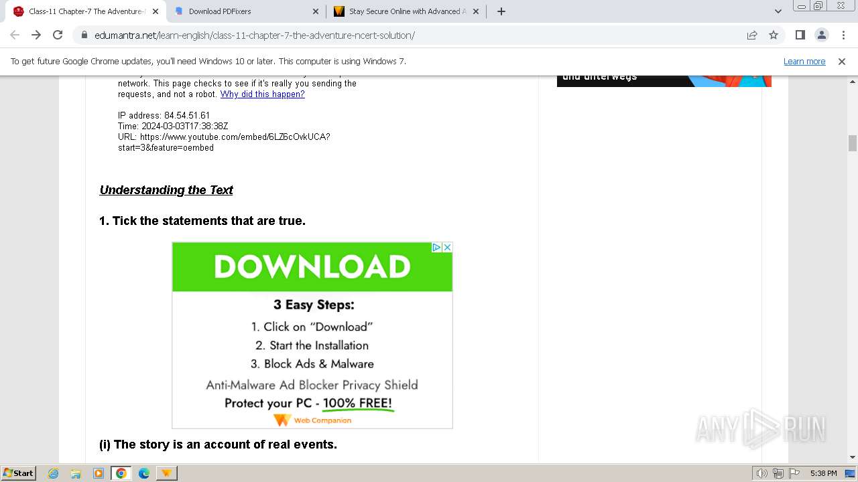Click the Action Center flag tray icon

tap(794, 473)
